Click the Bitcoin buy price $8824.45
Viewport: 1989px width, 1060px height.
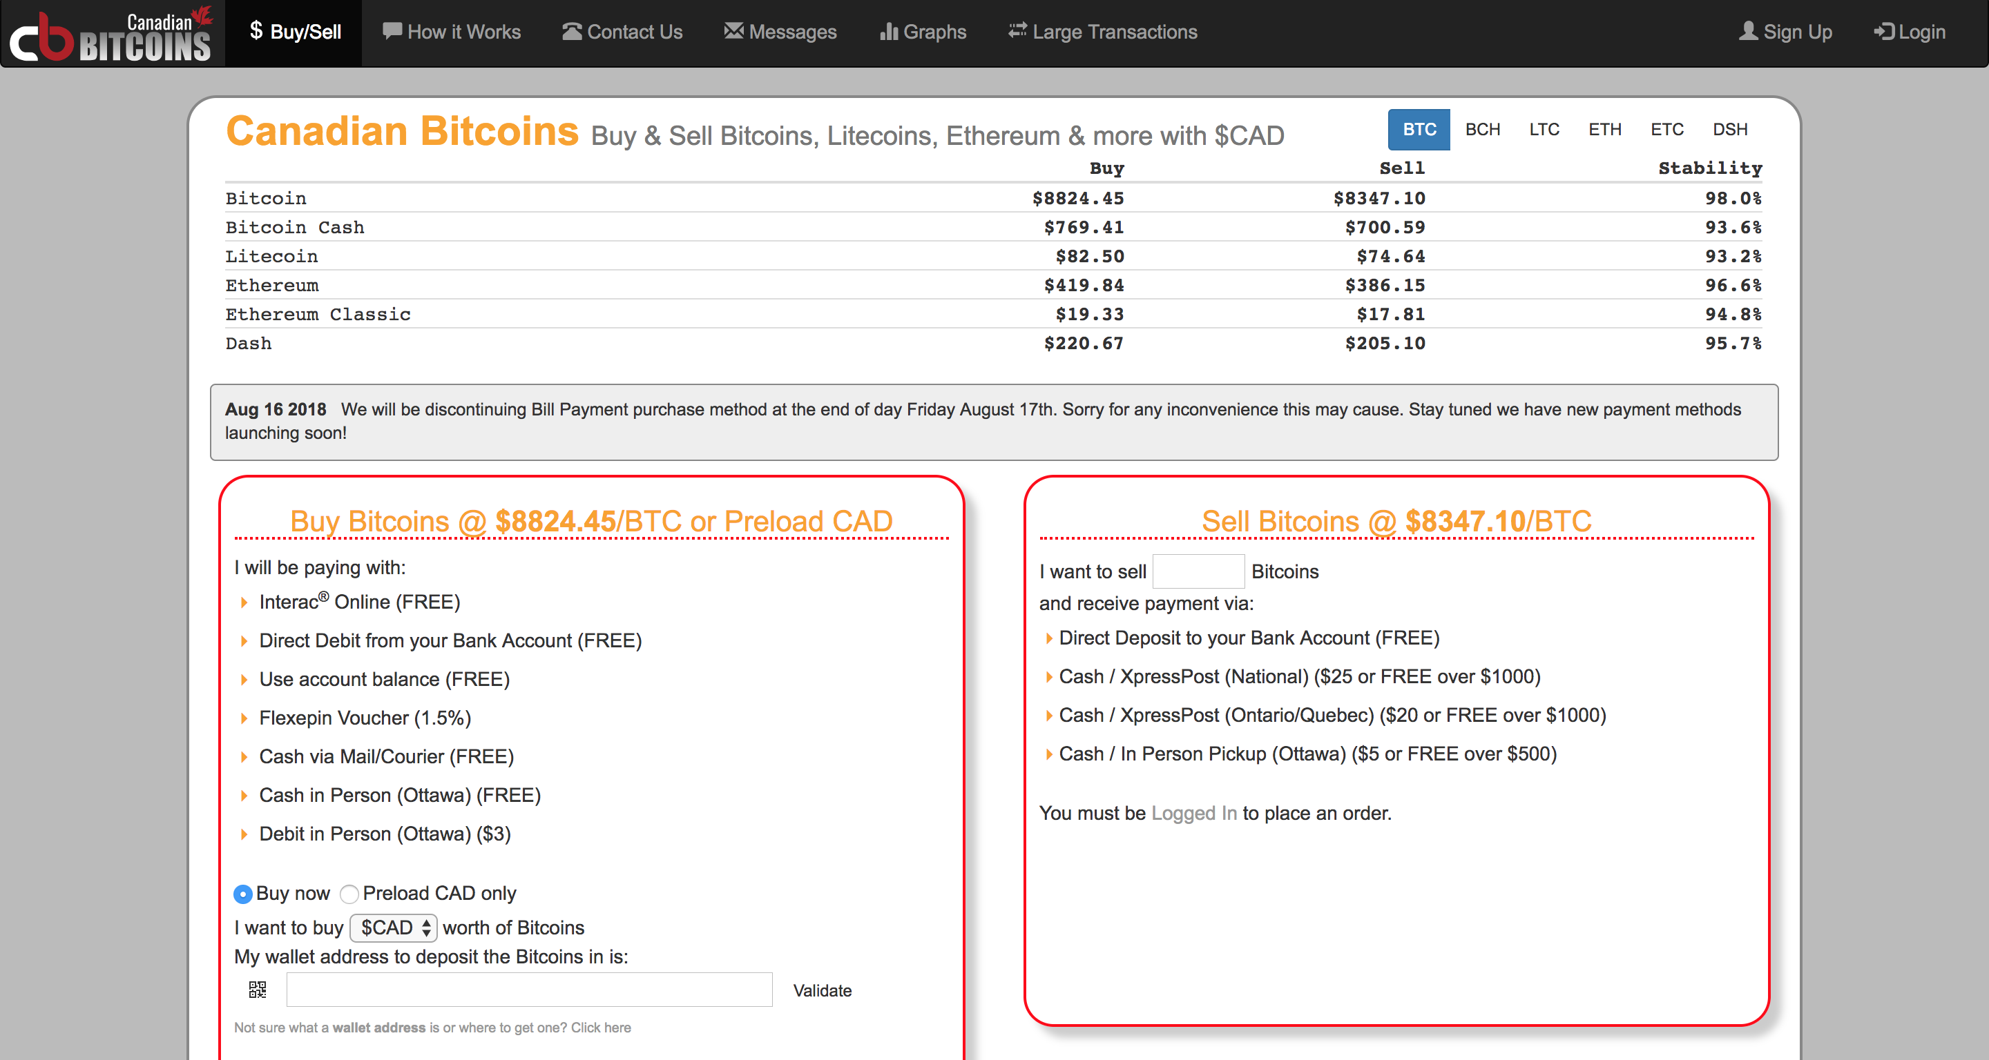click(x=1078, y=198)
